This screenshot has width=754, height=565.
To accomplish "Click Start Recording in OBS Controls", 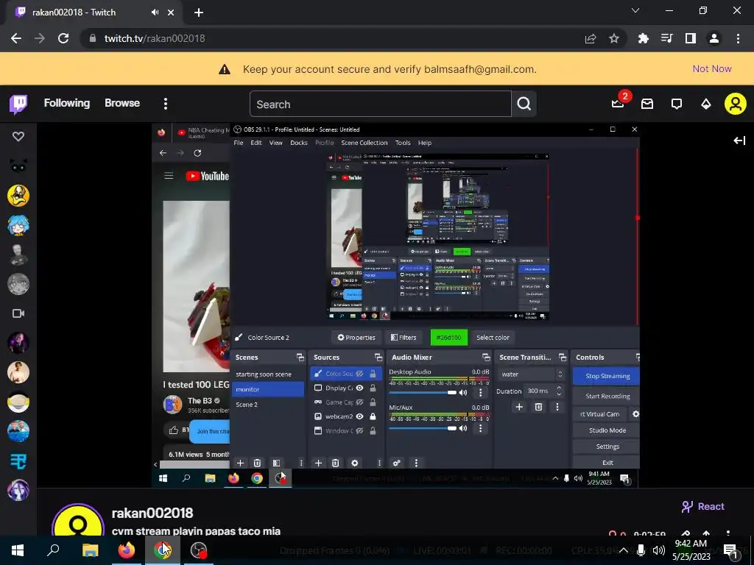I will point(607,396).
